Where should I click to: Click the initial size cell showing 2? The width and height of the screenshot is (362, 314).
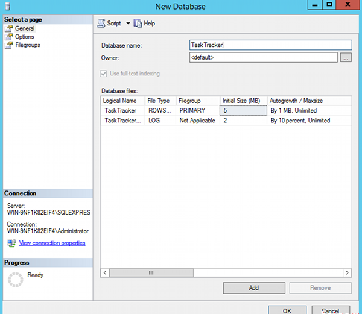click(x=243, y=121)
